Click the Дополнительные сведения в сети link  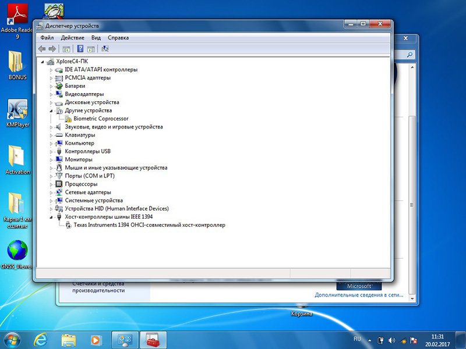359,295
